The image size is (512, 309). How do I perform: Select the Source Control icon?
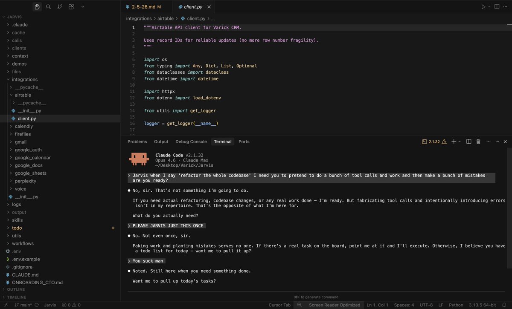(60, 7)
